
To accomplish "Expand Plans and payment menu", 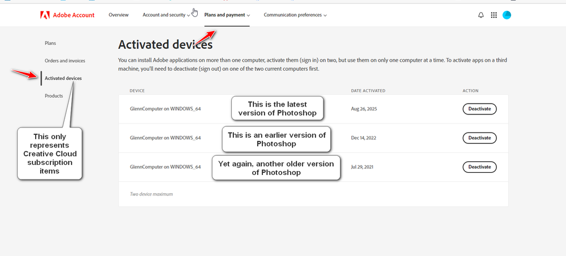I will point(227,15).
